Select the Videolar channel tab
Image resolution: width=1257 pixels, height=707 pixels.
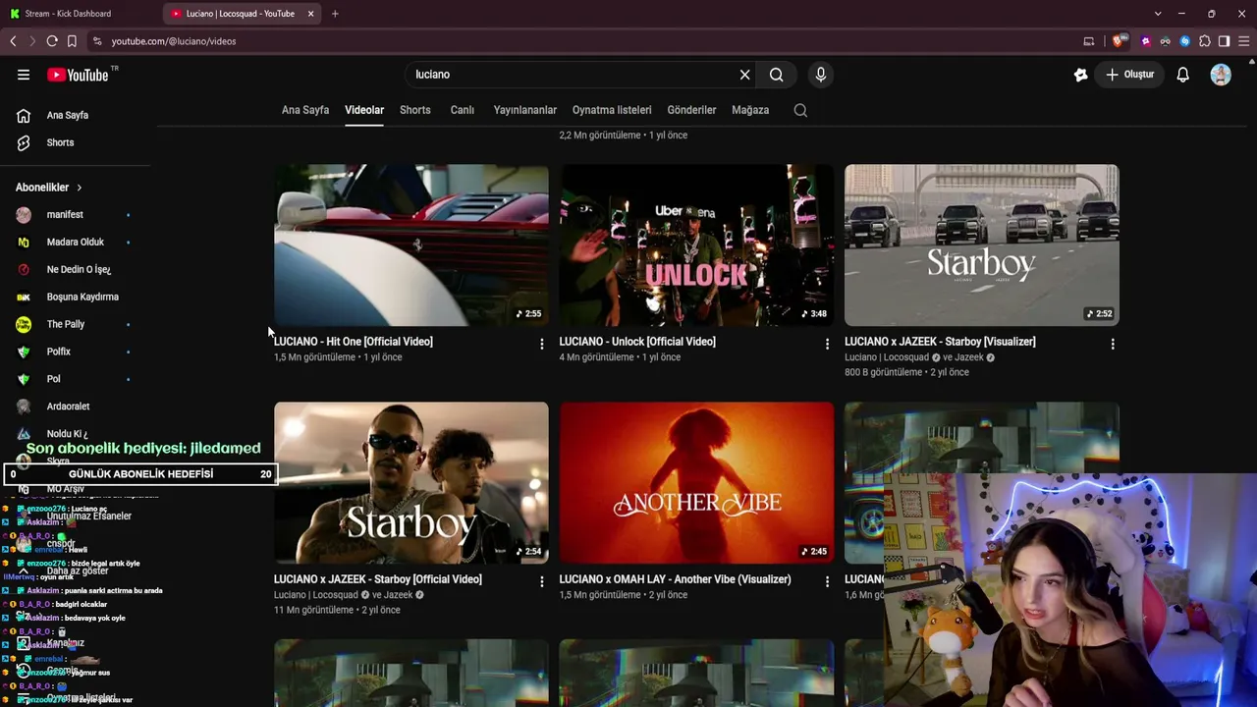click(364, 110)
